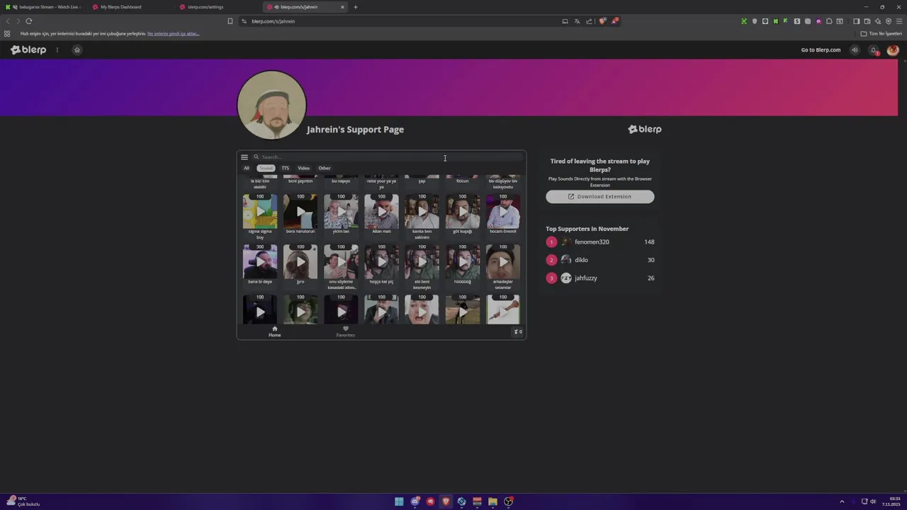
Task: Open the Windows Start button
Action: tap(400, 501)
